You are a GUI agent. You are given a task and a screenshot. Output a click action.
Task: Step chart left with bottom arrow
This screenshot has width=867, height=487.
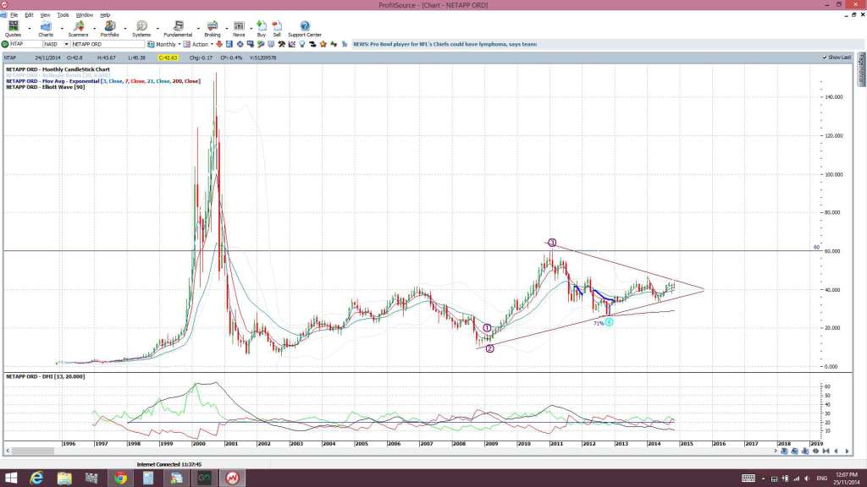[836, 451]
